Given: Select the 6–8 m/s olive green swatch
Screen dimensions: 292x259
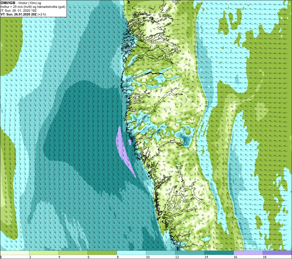Looking at the screenshot, I should click(x=102, y=253).
